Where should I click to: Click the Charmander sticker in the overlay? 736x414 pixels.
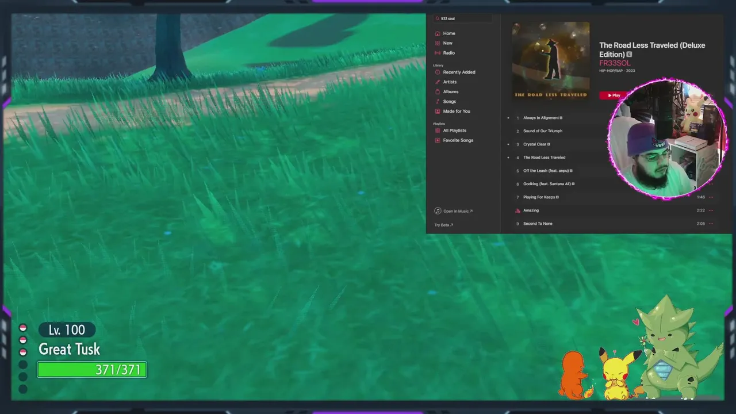pyautogui.click(x=575, y=375)
